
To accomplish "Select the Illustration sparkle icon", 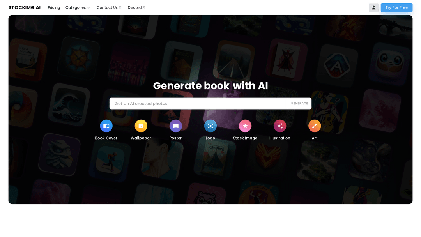I will [280, 126].
